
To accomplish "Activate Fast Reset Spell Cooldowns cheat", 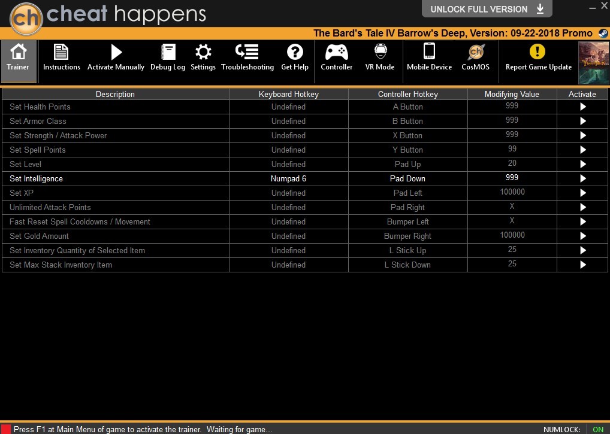I will click(x=582, y=222).
